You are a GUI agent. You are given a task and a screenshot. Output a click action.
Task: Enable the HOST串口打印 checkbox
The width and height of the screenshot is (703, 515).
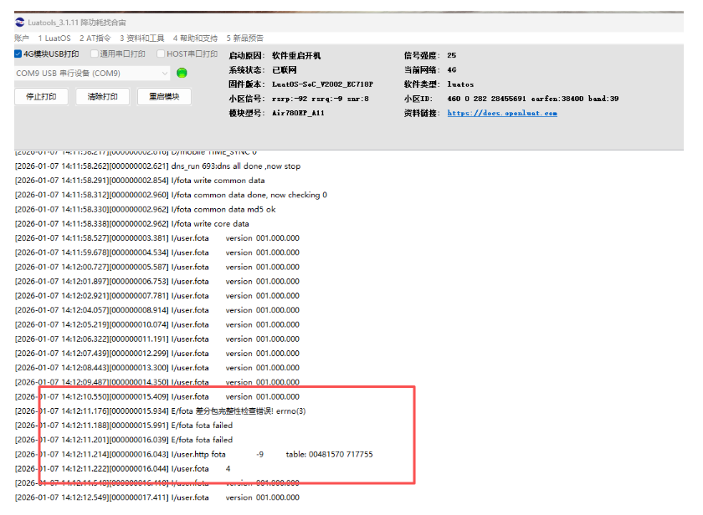tap(161, 54)
